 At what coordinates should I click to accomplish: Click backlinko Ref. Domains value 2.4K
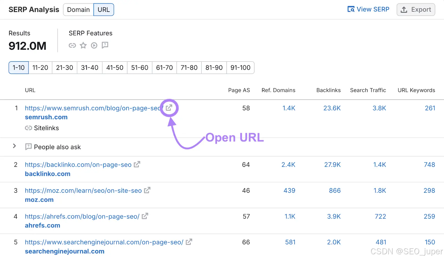(288, 165)
